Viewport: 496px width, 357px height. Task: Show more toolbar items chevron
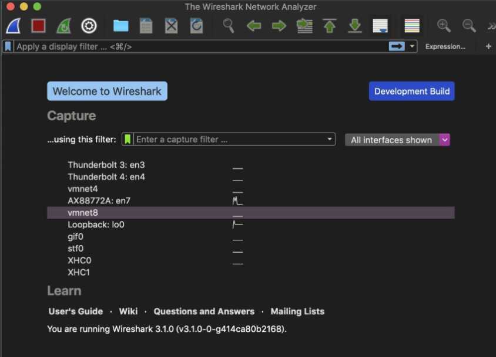pos(491,26)
